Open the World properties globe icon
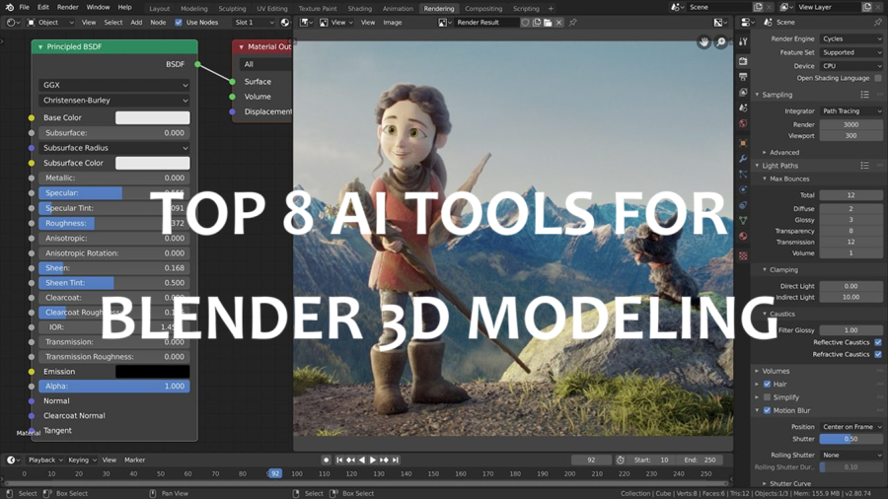 click(743, 122)
